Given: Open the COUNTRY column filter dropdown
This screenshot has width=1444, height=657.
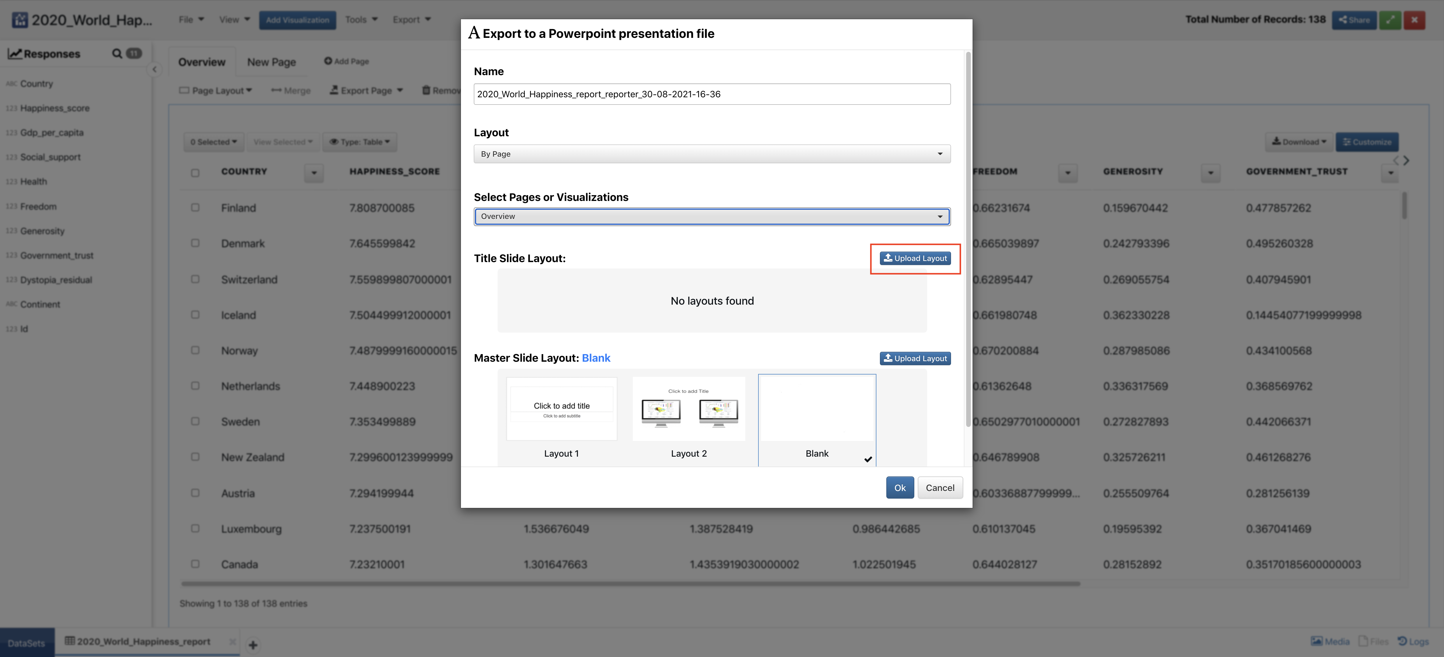Looking at the screenshot, I should 314,173.
